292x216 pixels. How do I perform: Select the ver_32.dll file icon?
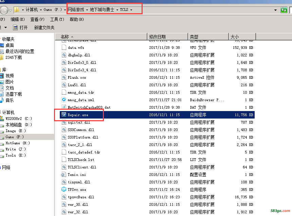click(64, 212)
